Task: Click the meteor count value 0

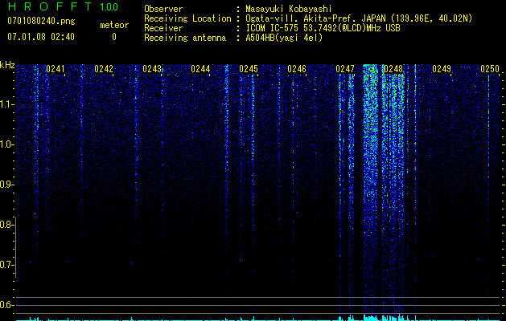Action: 114,37
